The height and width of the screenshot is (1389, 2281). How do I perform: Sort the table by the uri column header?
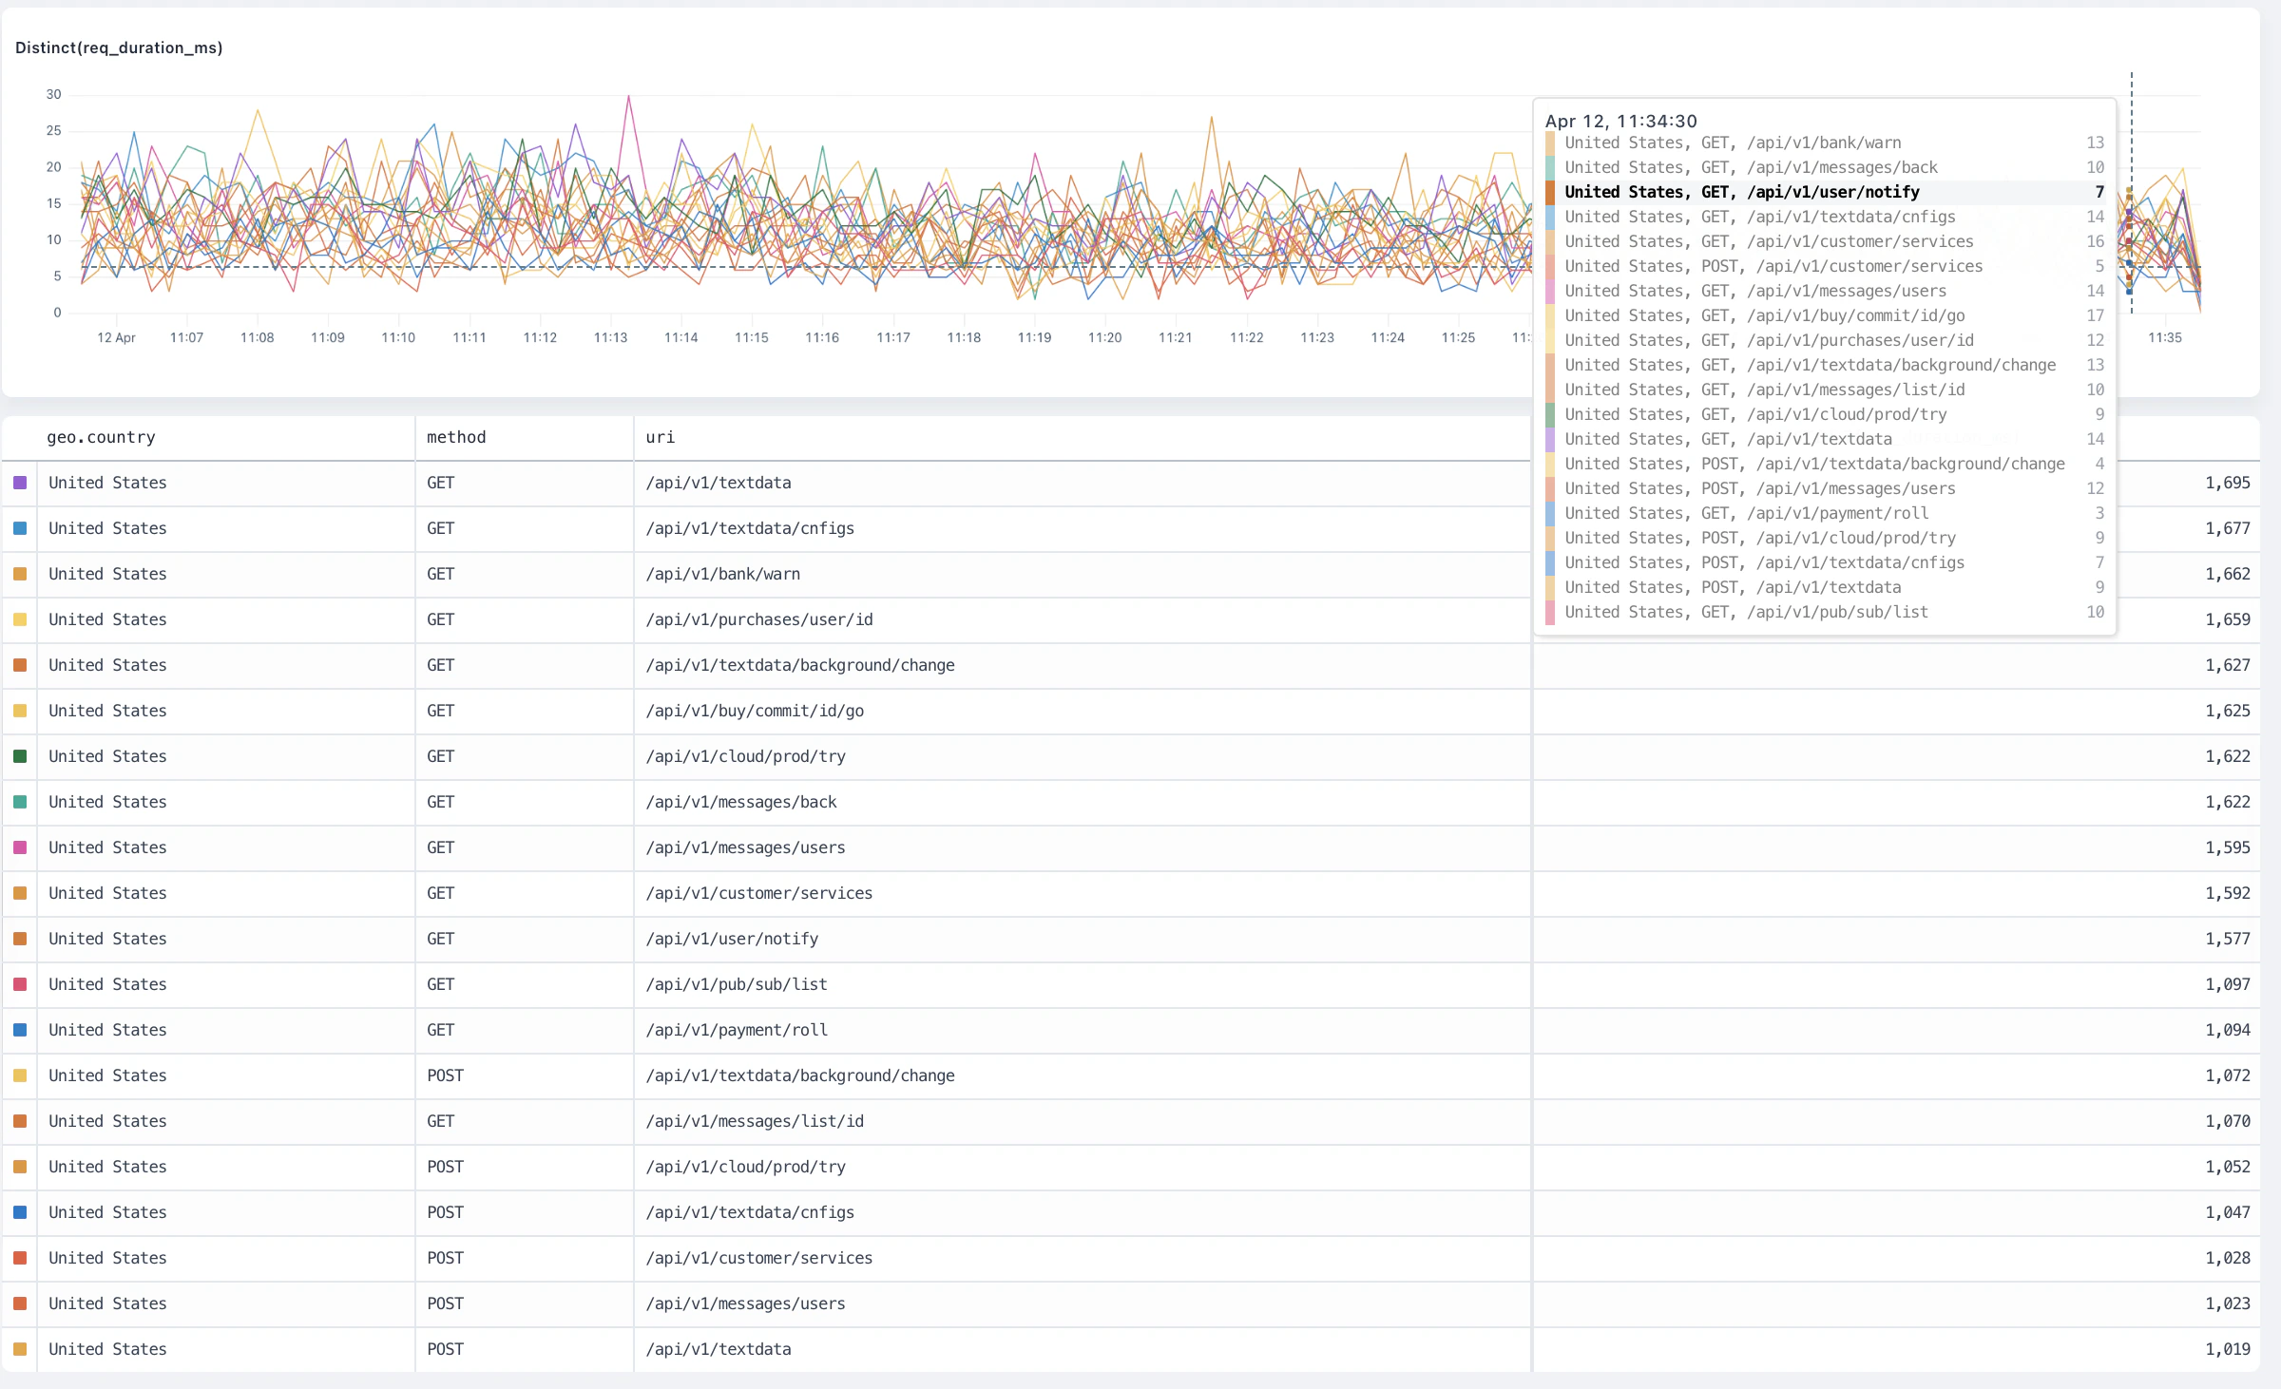(x=661, y=437)
